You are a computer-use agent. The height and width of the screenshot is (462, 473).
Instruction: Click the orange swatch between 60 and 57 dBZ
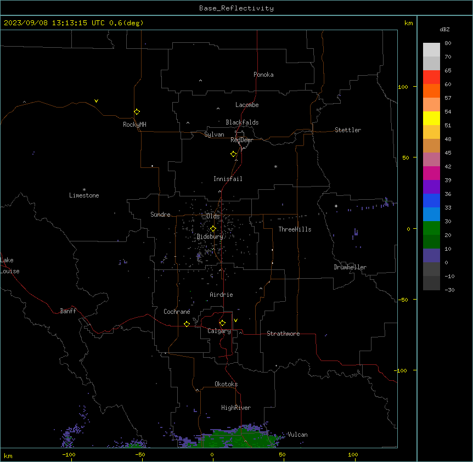431,91
